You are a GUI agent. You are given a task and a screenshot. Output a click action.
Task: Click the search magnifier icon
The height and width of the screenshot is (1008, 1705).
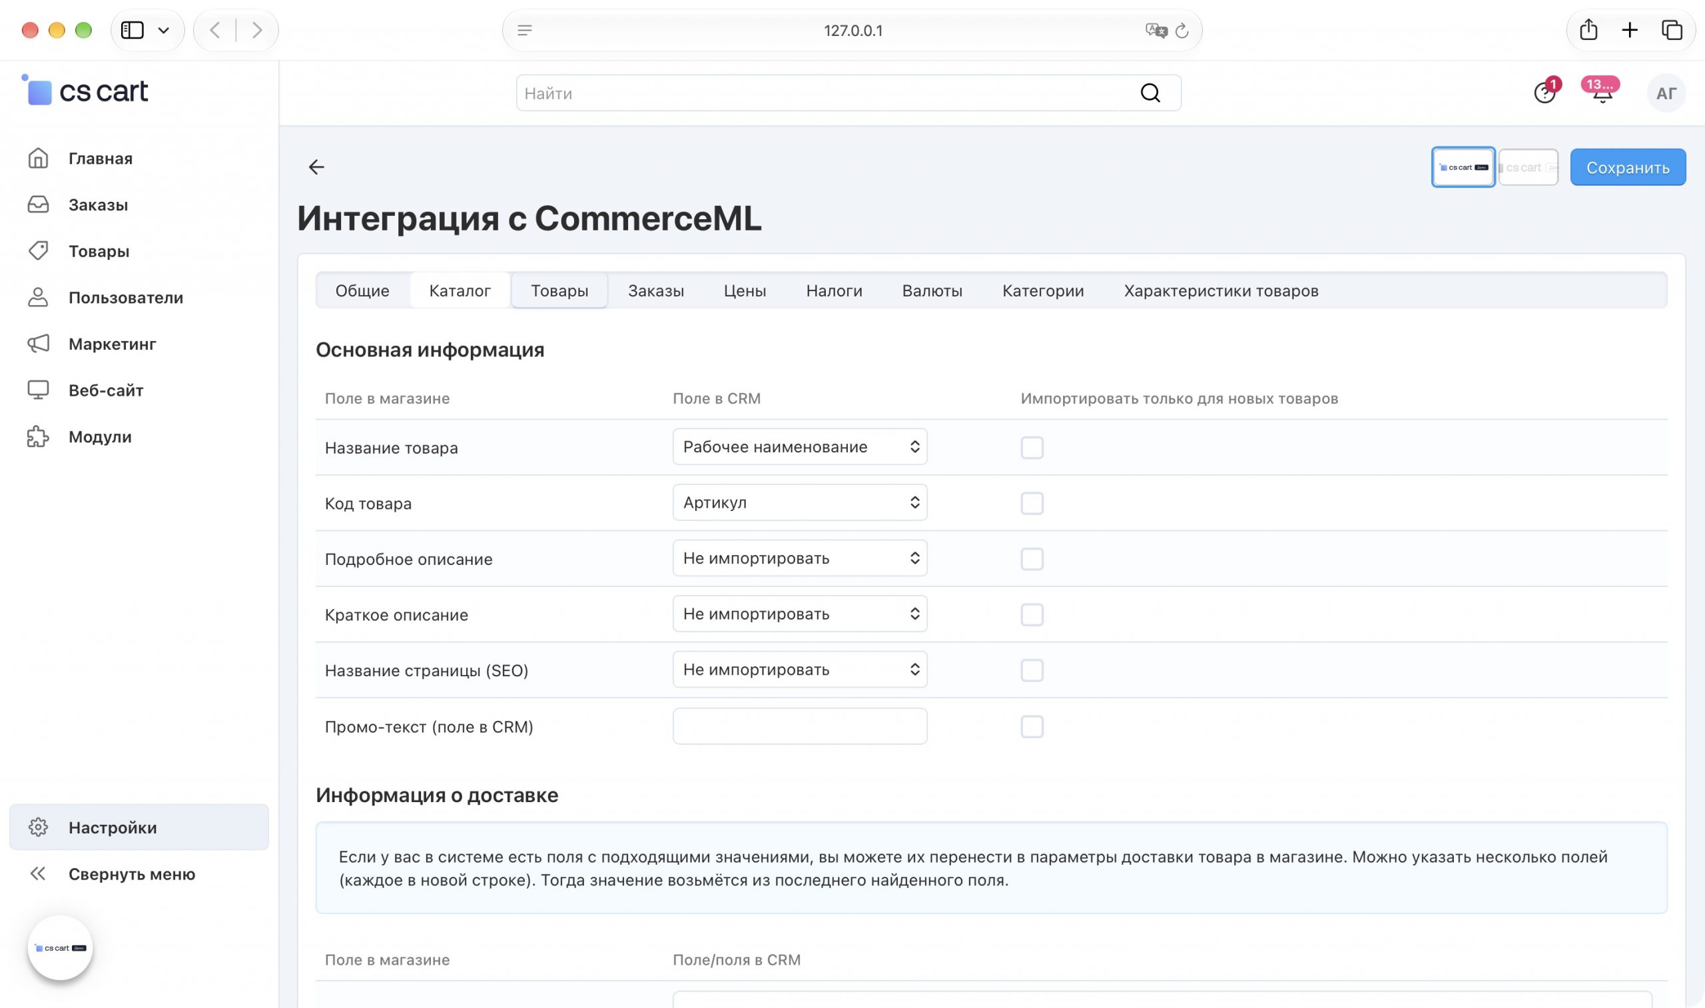pyautogui.click(x=1150, y=93)
